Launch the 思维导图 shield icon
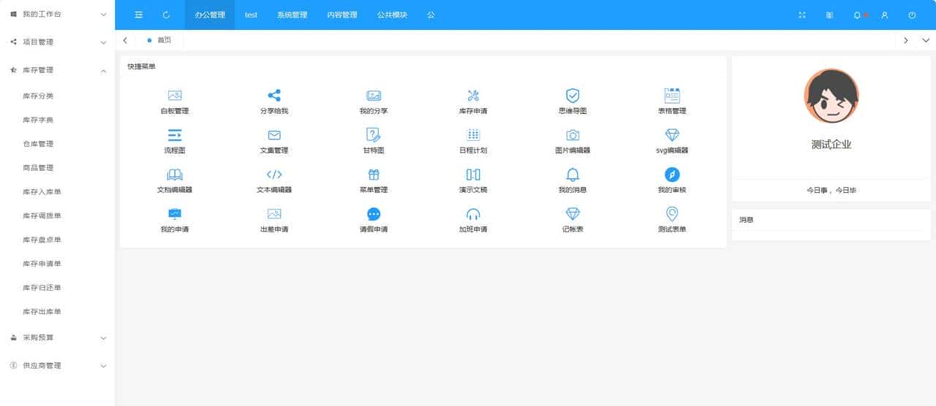The height and width of the screenshot is (406, 936). 573,95
